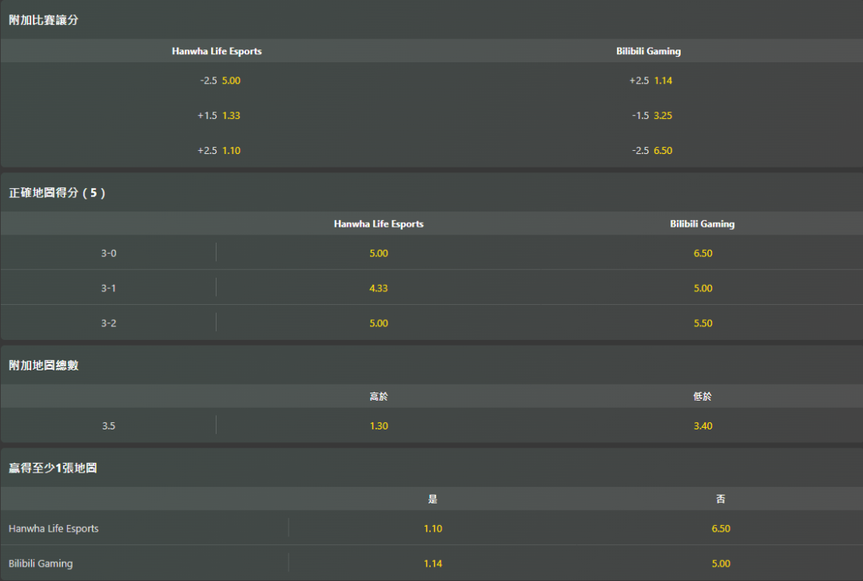Pick Hanwha Life Esports +2.5 handicap at 1.10
The height and width of the screenshot is (581, 863).
[220, 151]
